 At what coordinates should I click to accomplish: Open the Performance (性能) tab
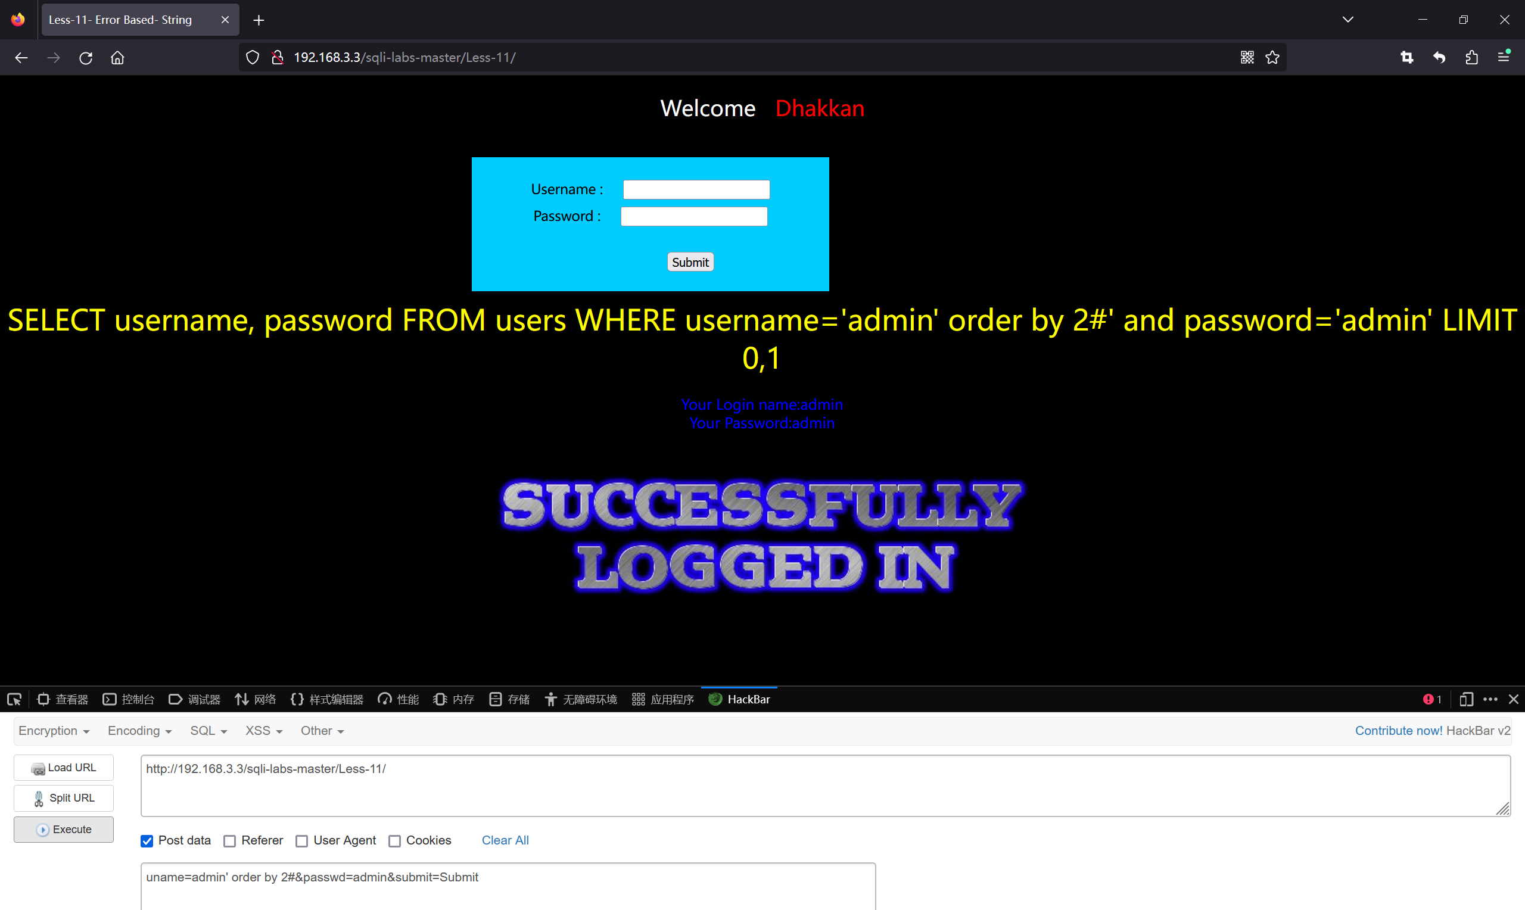click(x=399, y=699)
